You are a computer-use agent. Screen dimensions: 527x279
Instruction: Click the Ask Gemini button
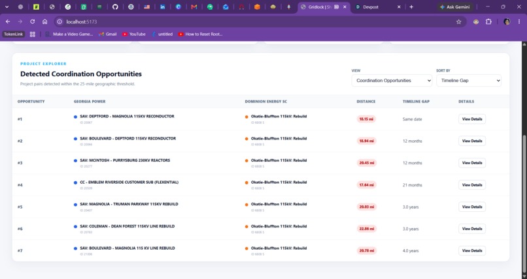point(454,7)
